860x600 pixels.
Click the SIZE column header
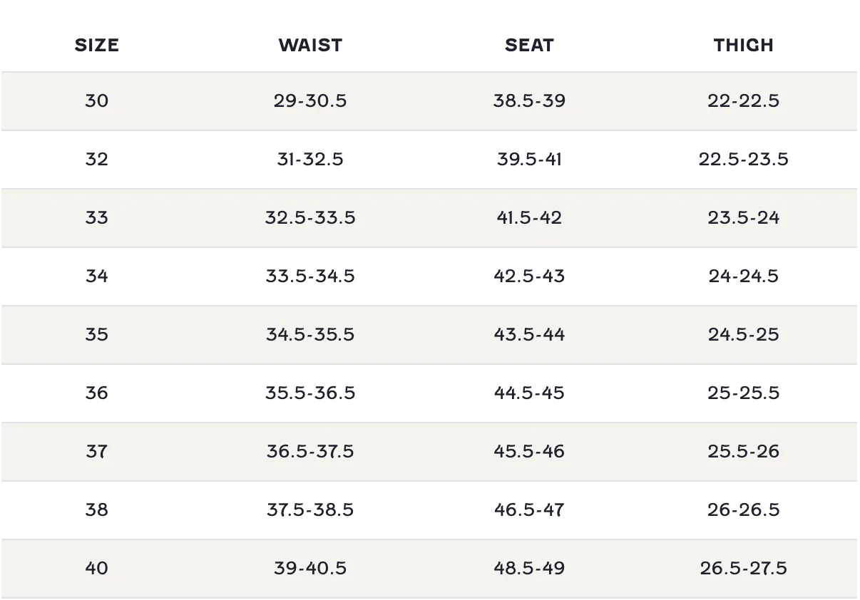tap(96, 45)
